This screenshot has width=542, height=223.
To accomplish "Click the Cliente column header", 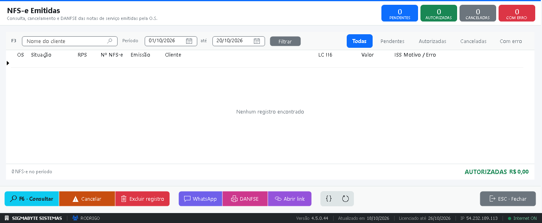I will click(x=173, y=55).
